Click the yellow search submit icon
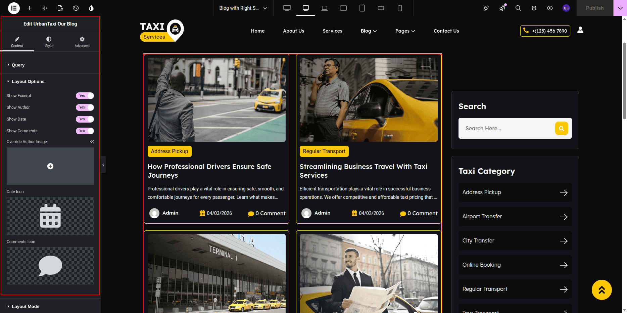The height and width of the screenshot is (313, 627). click(x=562, y=128)
